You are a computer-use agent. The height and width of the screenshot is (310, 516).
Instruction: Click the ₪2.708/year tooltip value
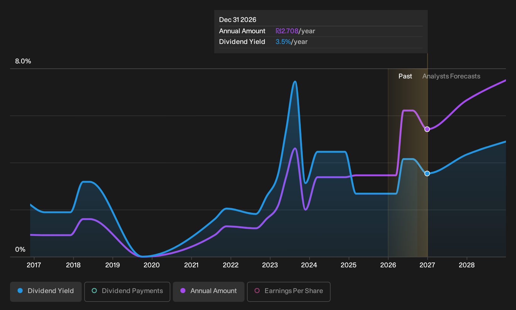coord(295,31)
